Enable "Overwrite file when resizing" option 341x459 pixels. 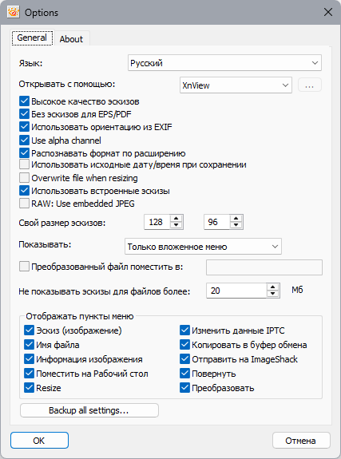(x=24, y=178)
